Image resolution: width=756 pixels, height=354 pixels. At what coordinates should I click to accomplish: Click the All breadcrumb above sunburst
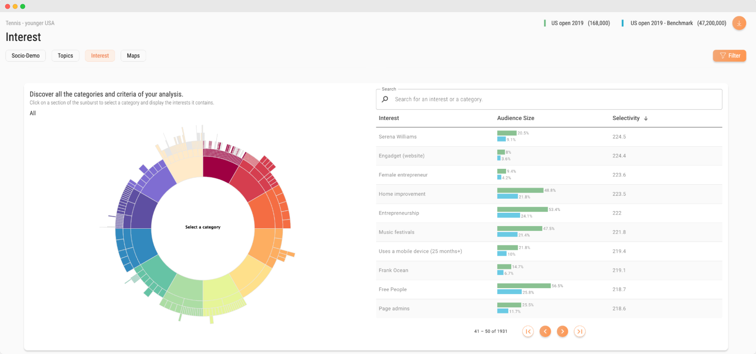[33, 113]
